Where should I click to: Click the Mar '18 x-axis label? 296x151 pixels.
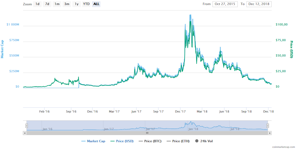(x=202, y=112)
